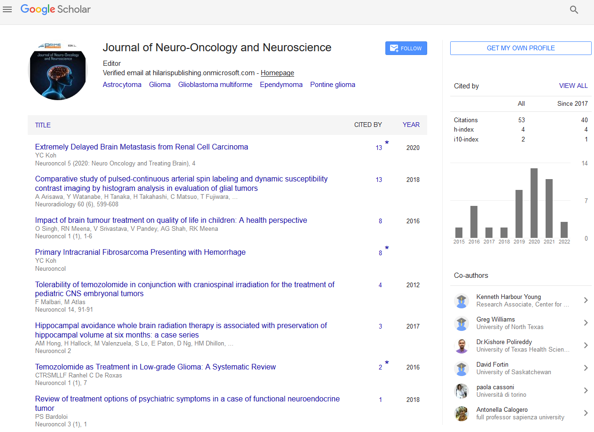The height and width of the screenshot is (432, 594).
Task: Expand Kenneth Harbour Young chevron arrow
Action: click(x=586, y=300)
